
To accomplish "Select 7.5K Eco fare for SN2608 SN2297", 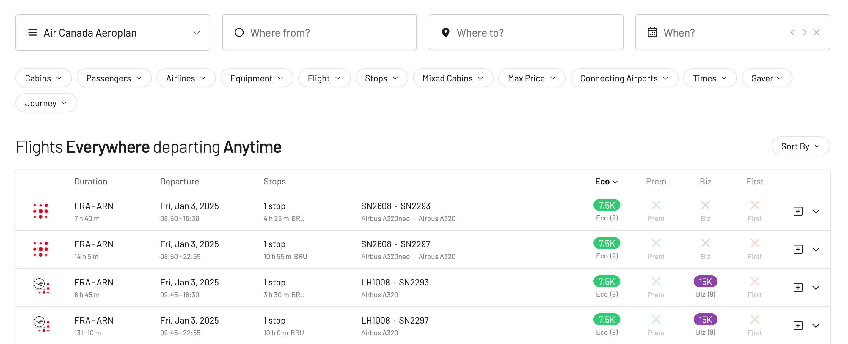I will coord(606,243).
